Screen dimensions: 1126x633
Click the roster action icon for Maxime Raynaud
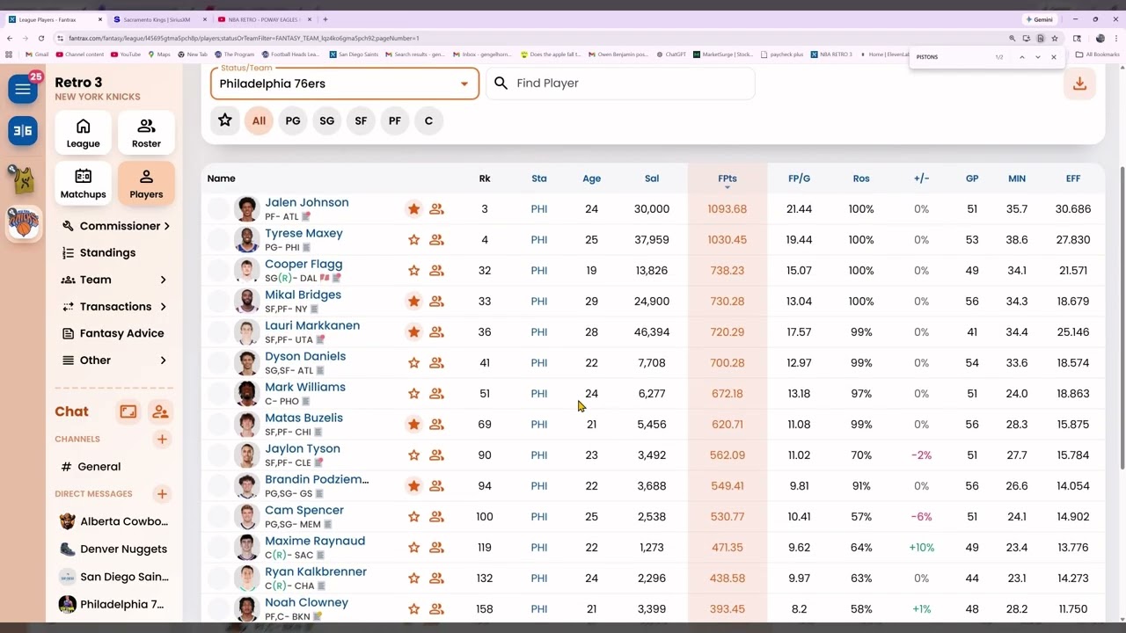point(436,548)
